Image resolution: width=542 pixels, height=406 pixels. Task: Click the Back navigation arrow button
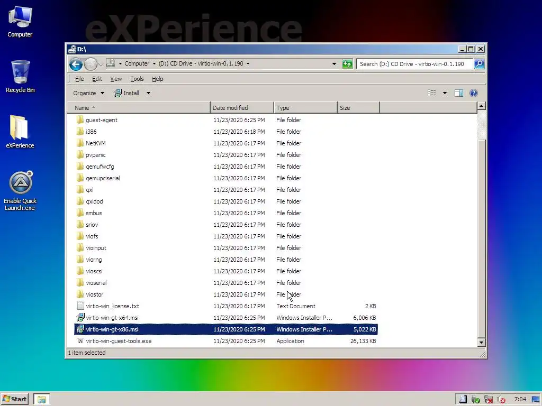tap(76, 64)
